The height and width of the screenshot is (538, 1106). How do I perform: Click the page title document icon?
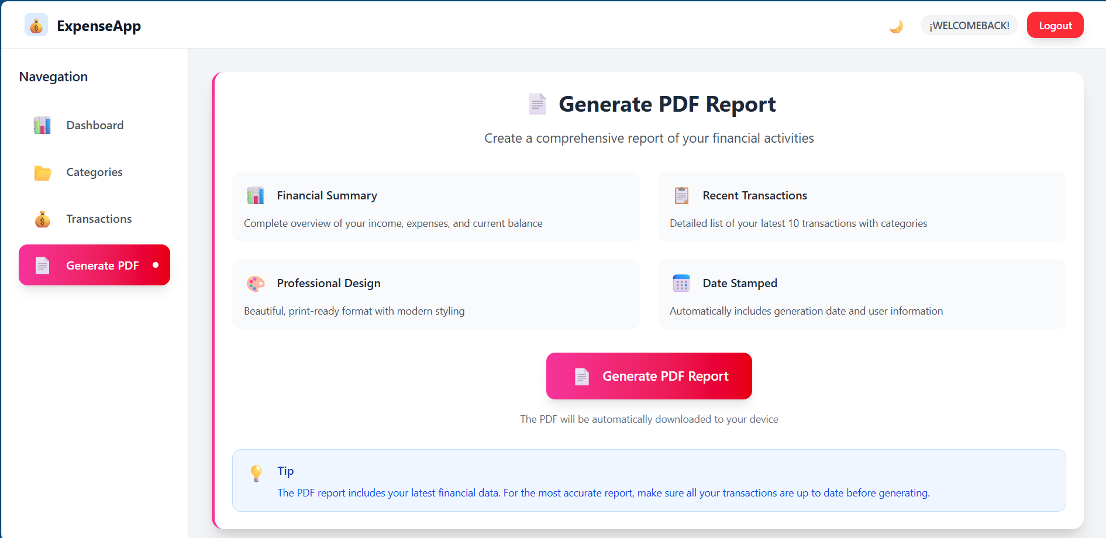[x=538, y=104]
